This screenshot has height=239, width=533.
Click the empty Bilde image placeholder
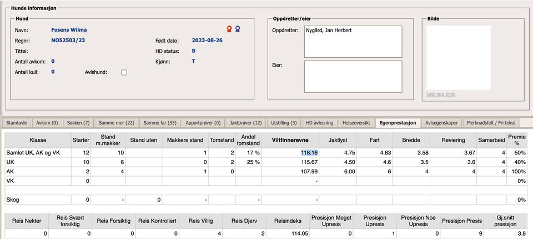[x=458, y=57]
